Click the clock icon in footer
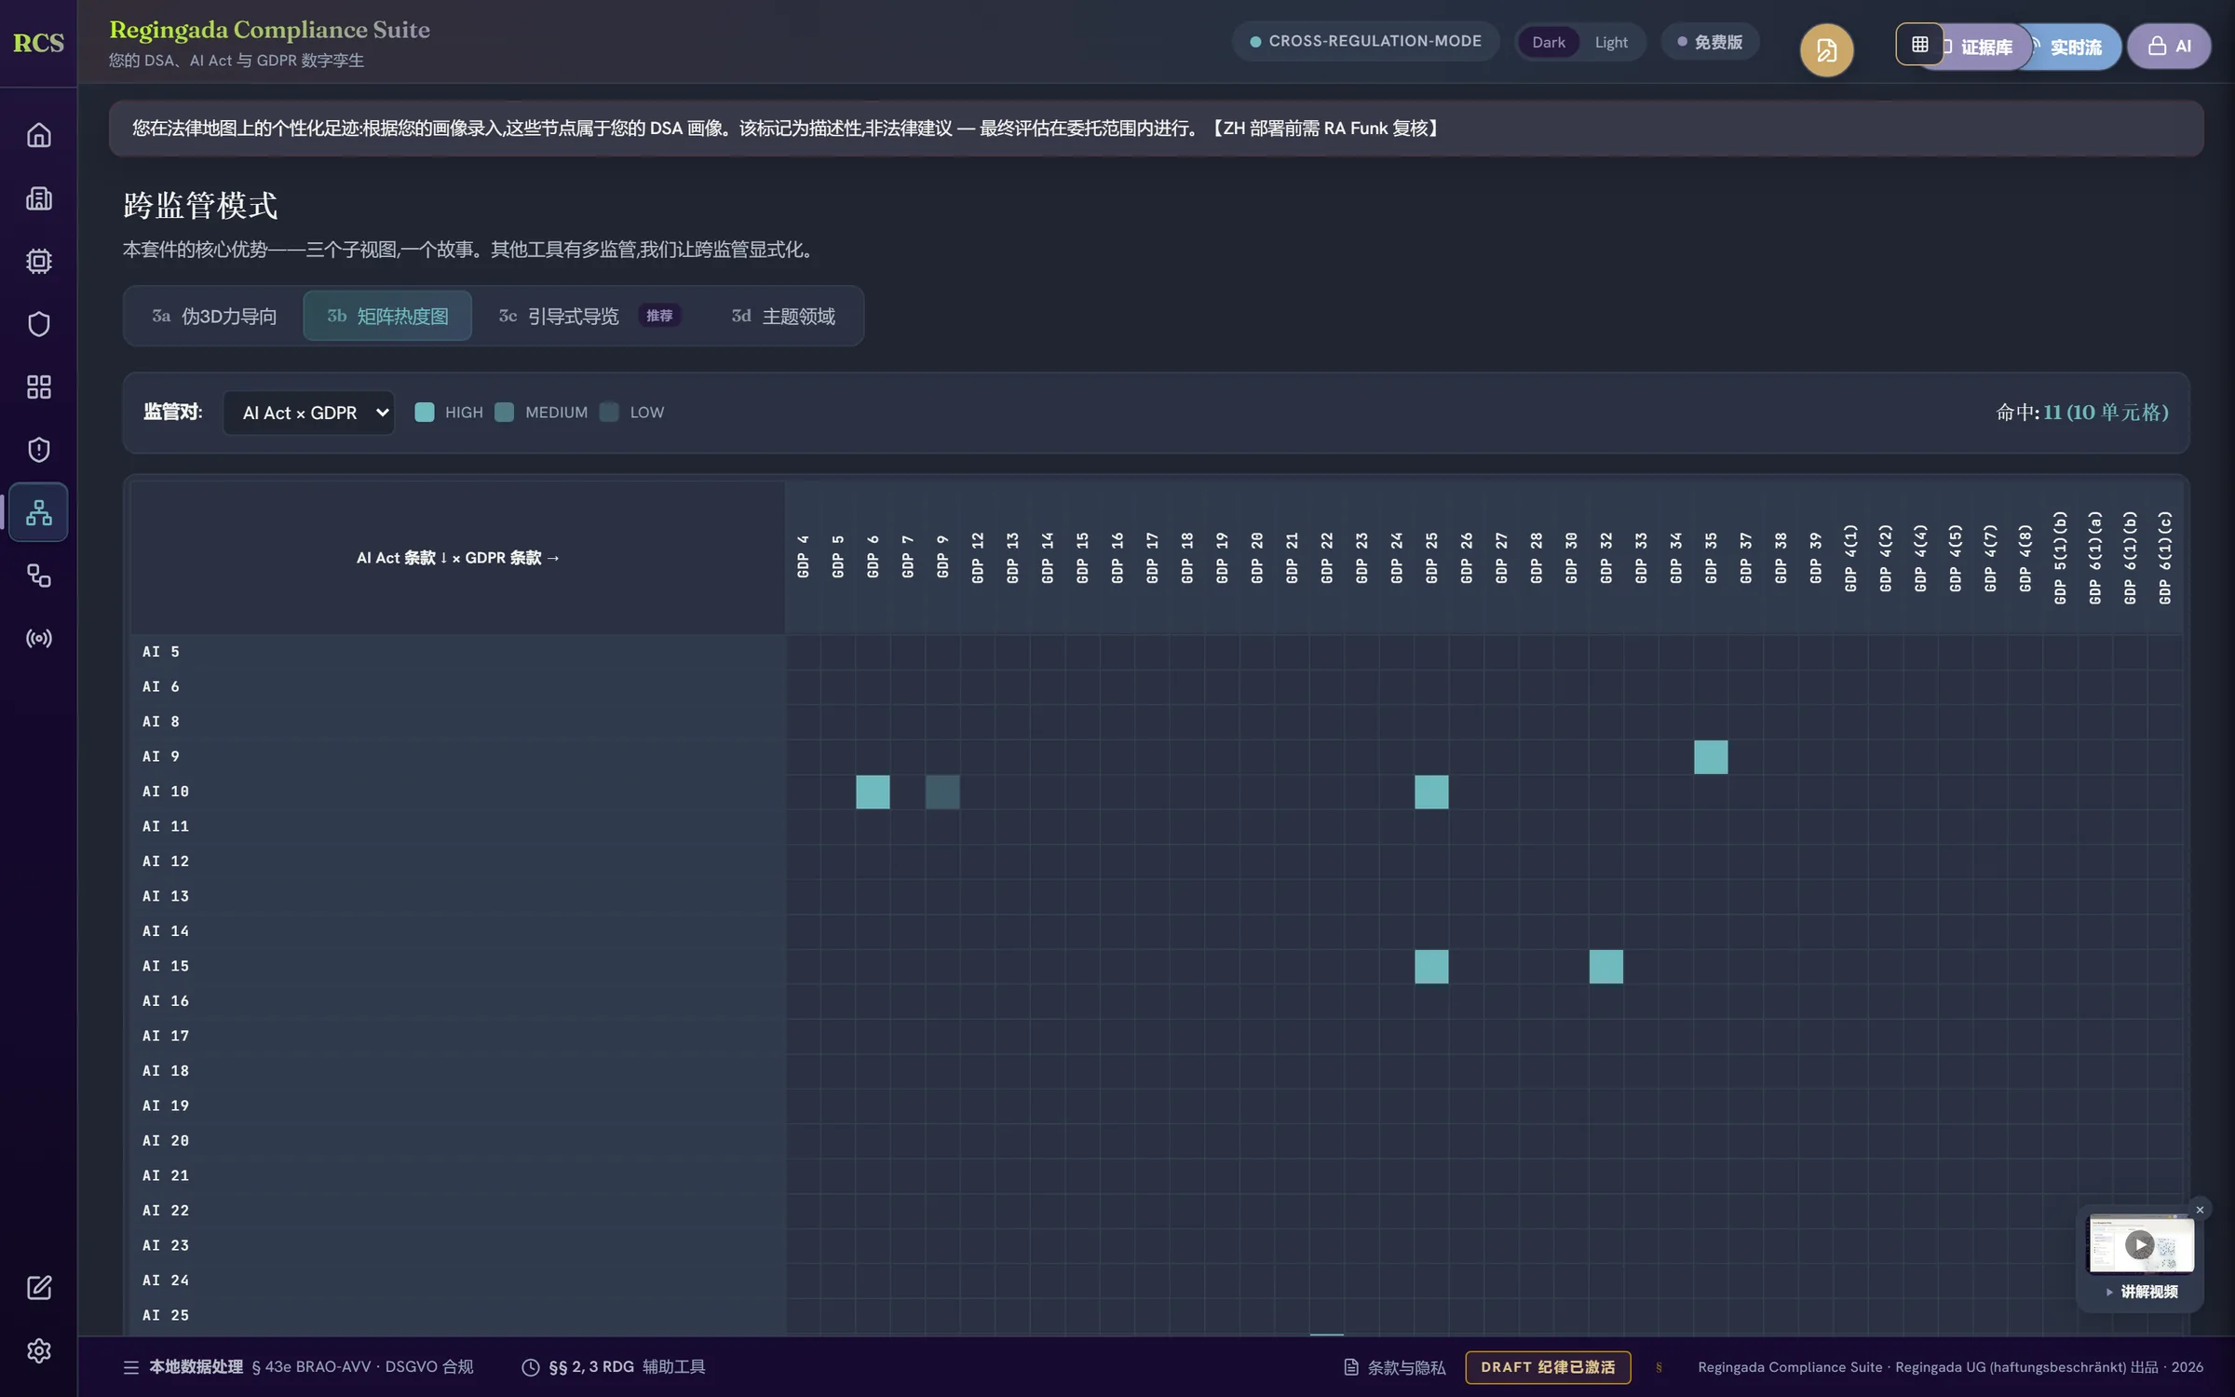Image resolution: width=2235 pixels, height=1397 pixels. (x=531, y=1367)
